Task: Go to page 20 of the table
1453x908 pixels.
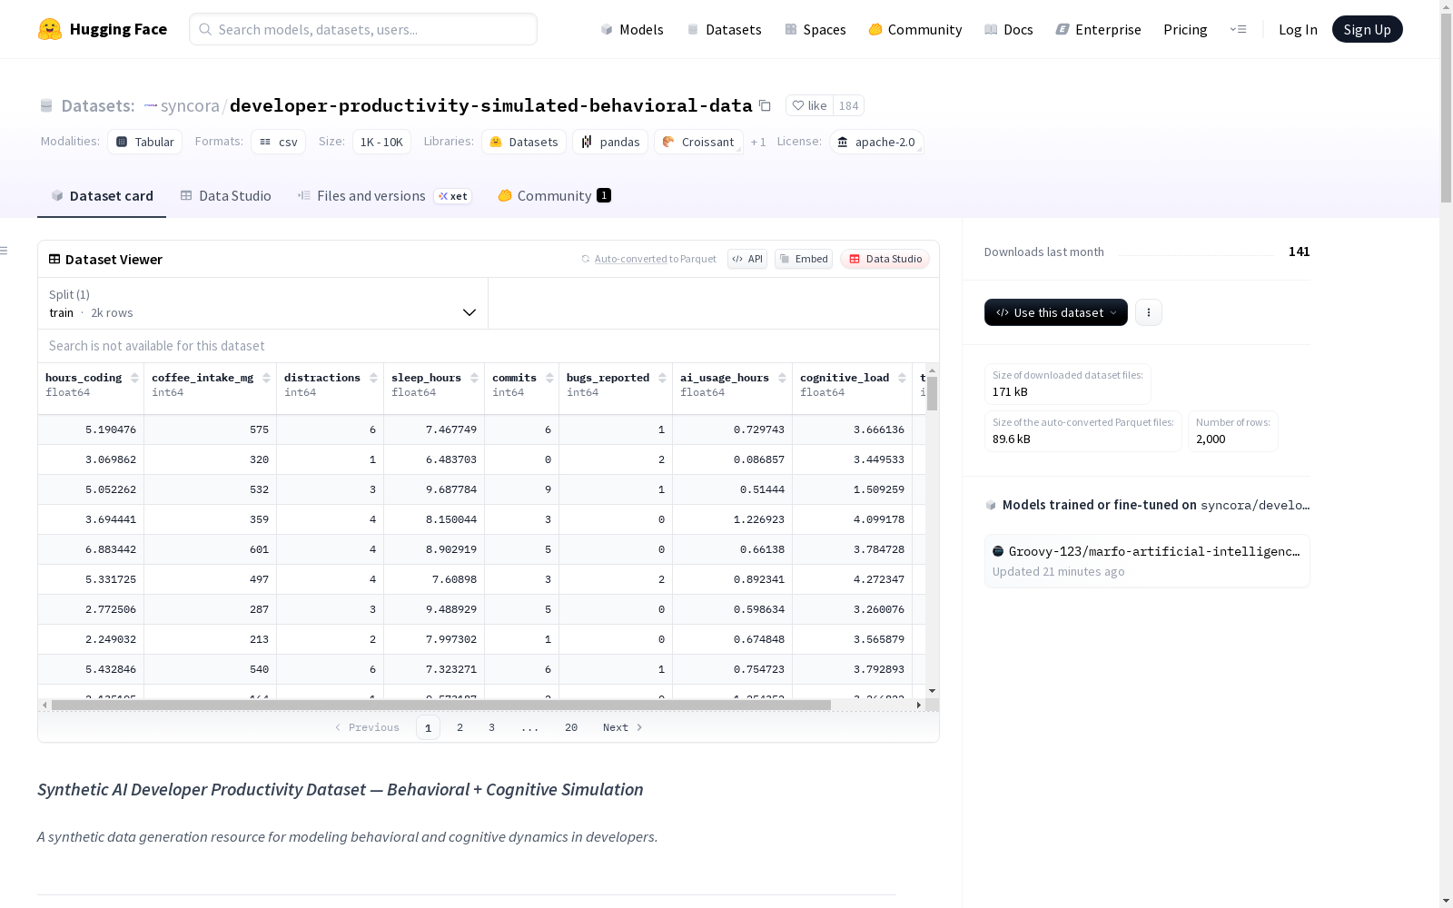Action: coord(571,727)
